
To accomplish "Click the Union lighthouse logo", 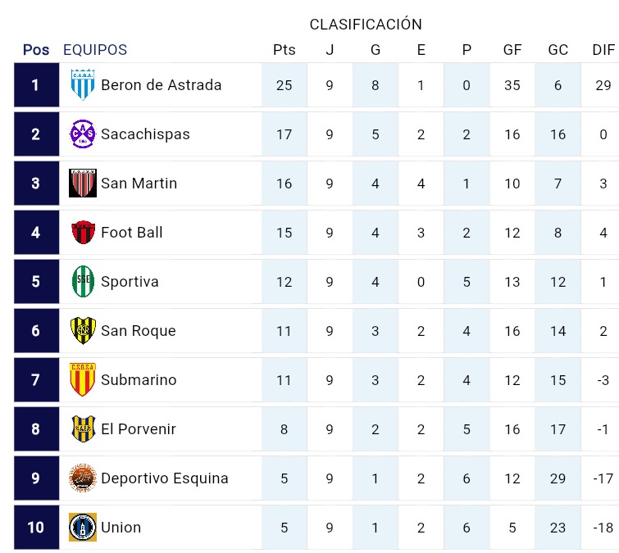I will click(x=83, y=527).
